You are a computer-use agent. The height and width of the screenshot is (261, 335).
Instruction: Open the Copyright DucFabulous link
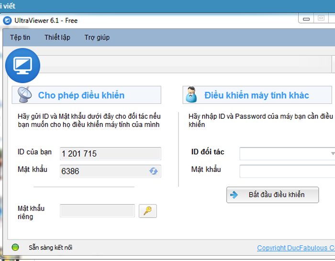pyautogui.click(x=296, y=248)
